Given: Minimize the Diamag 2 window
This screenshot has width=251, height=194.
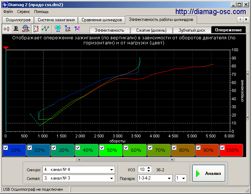Looking at the screenshot, I should point(233,4).
